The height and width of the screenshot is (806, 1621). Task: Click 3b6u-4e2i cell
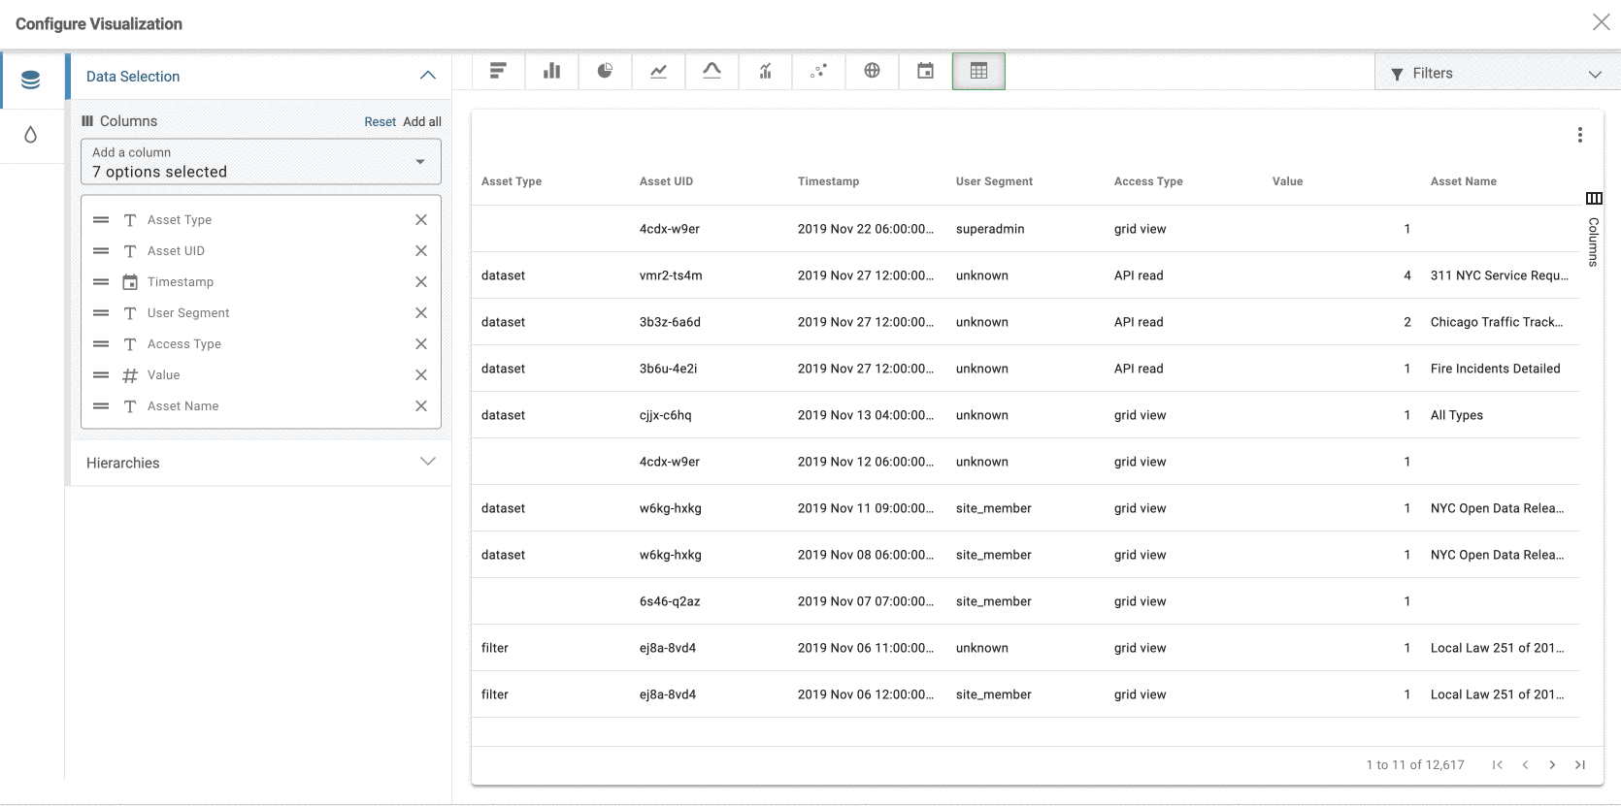668,369
